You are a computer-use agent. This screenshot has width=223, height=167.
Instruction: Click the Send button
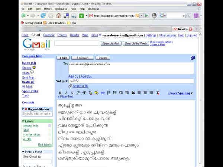coord(63,58)
